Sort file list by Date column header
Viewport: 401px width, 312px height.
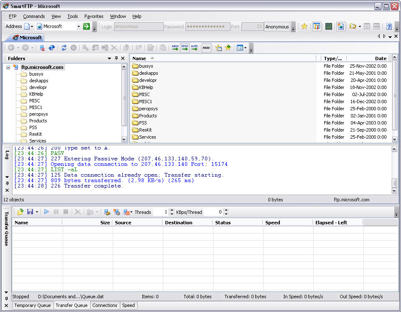coord(368,58)
